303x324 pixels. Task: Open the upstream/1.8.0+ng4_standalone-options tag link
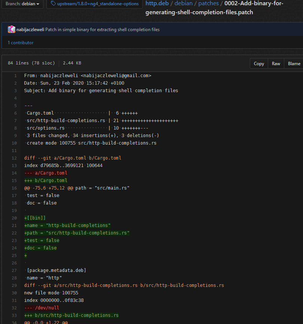point(98,4)
